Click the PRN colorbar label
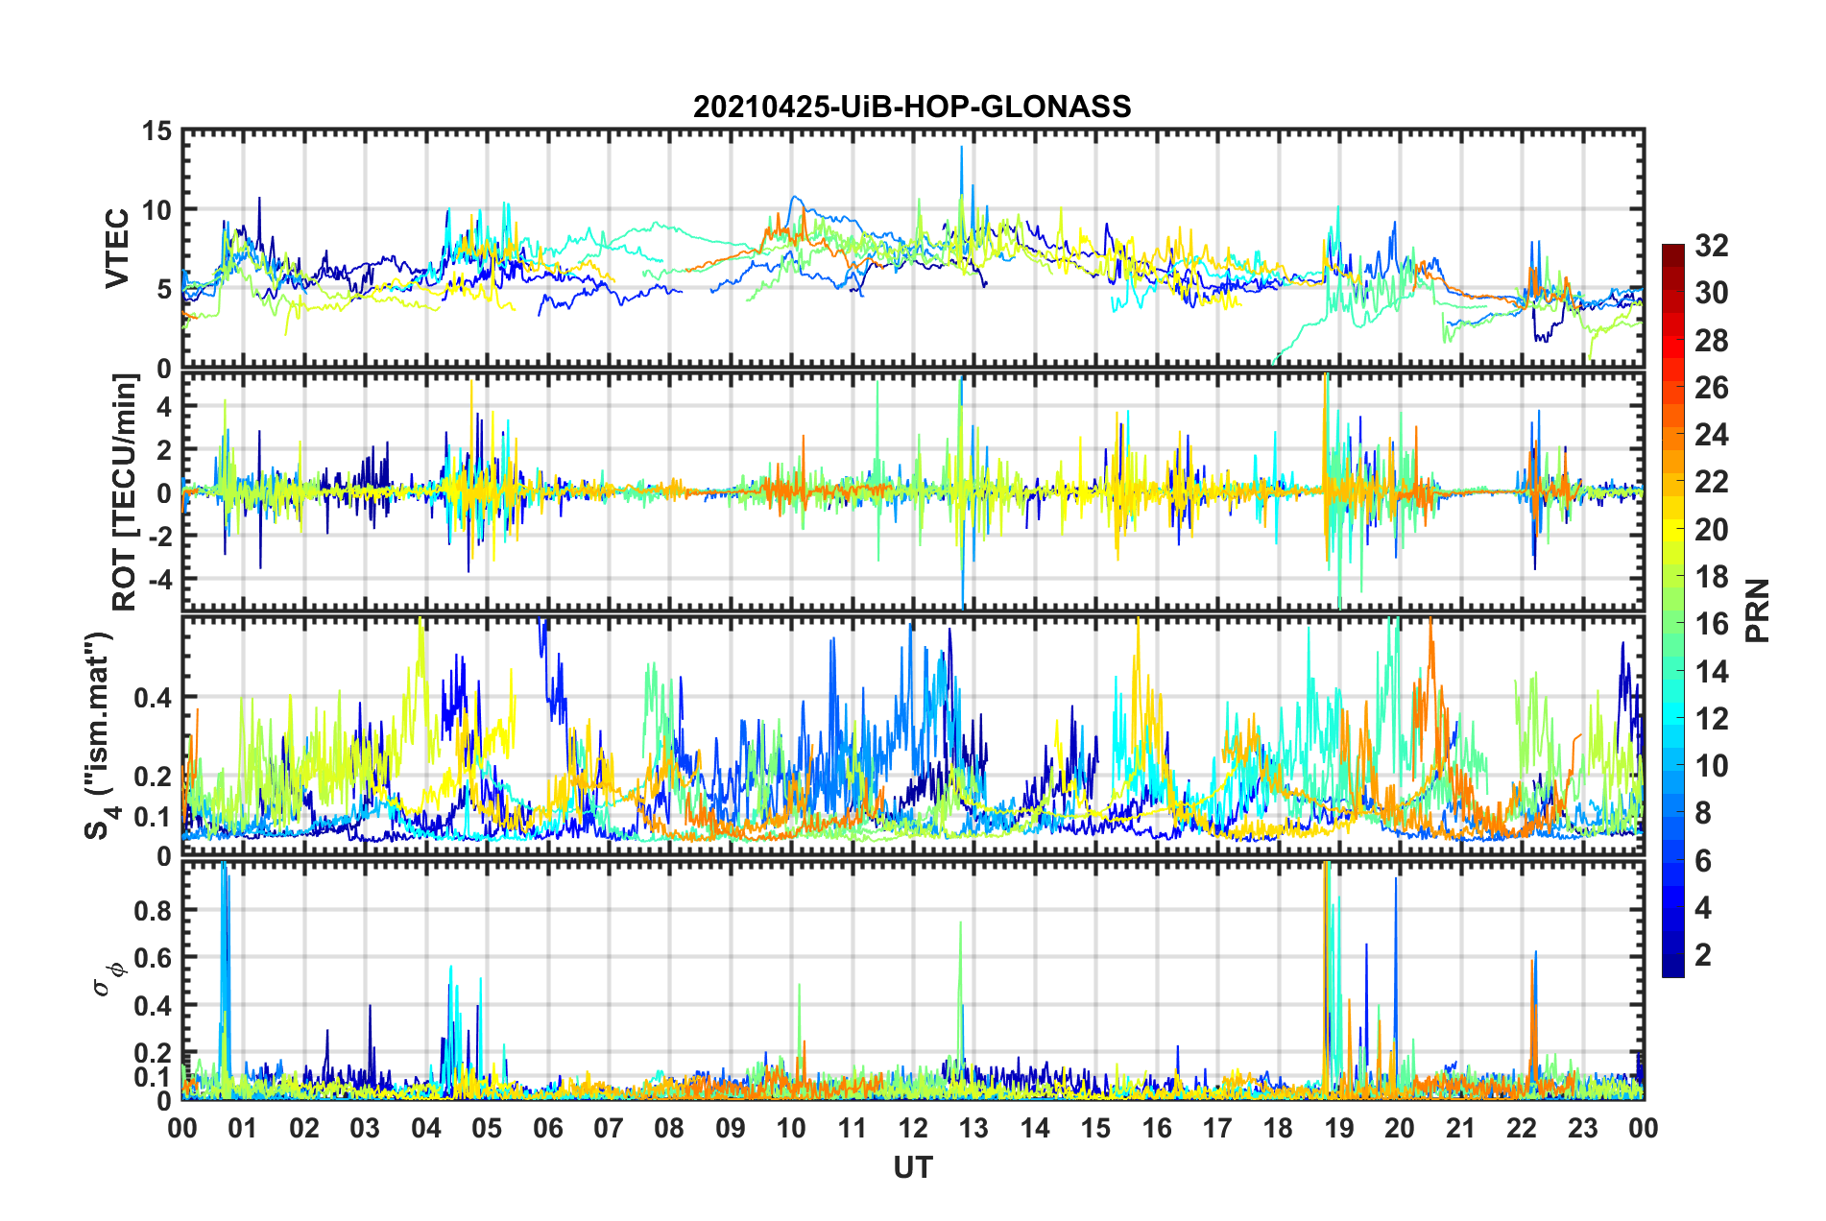1826x1221 pixels. coord(1758,610)
